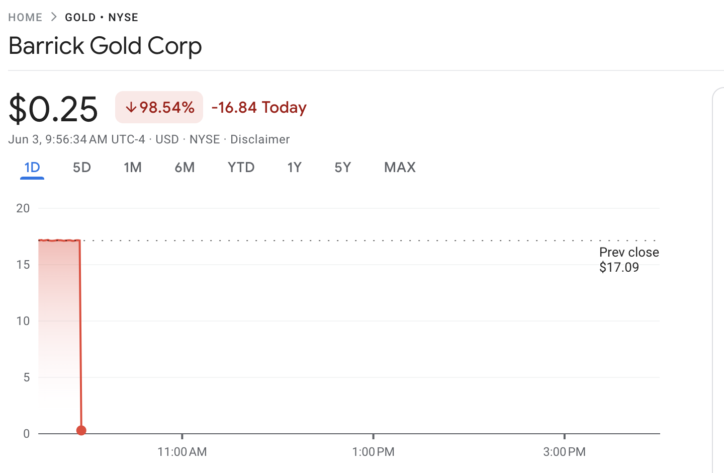Image resolution: width=724 pixels, height=473 pixels.
Task: Click the red current price dot on the chart
Action: [81, 430]
